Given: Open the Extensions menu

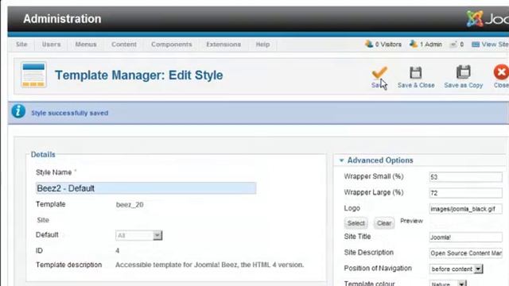Looking at the screenshot, I should (223, 44).
